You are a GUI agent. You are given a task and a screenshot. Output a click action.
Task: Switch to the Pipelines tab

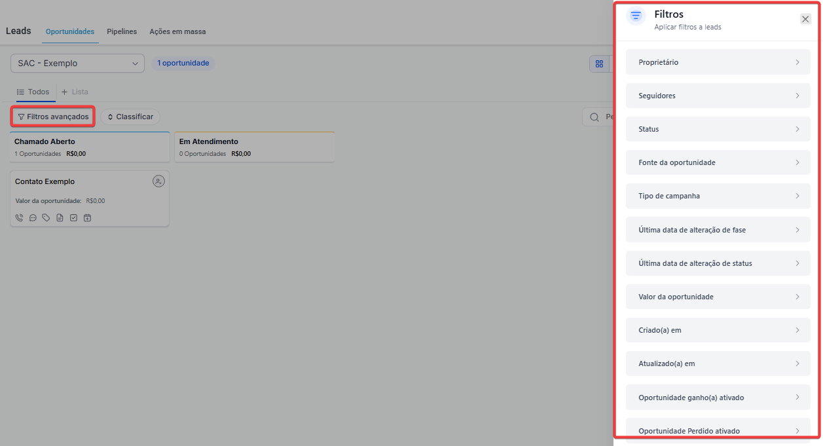pyautogui.click(x=122, y=31)
